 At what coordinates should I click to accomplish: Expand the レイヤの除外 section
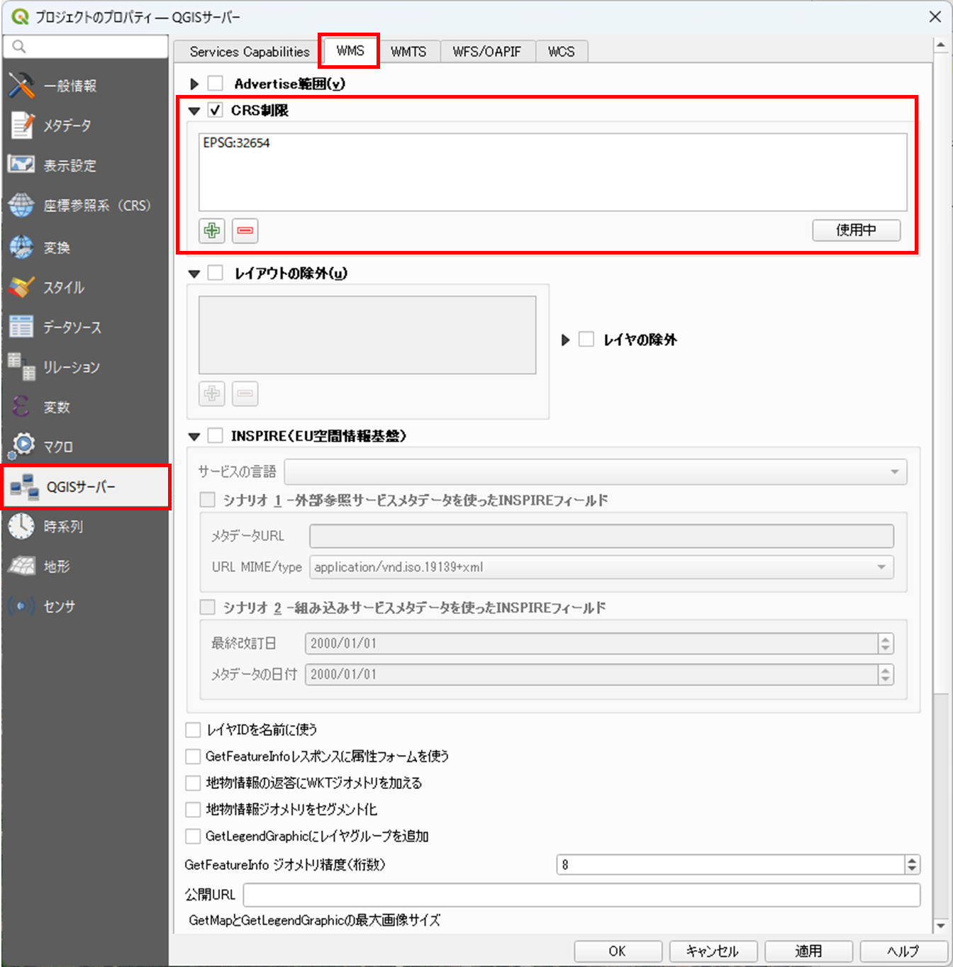pos(565,340)
